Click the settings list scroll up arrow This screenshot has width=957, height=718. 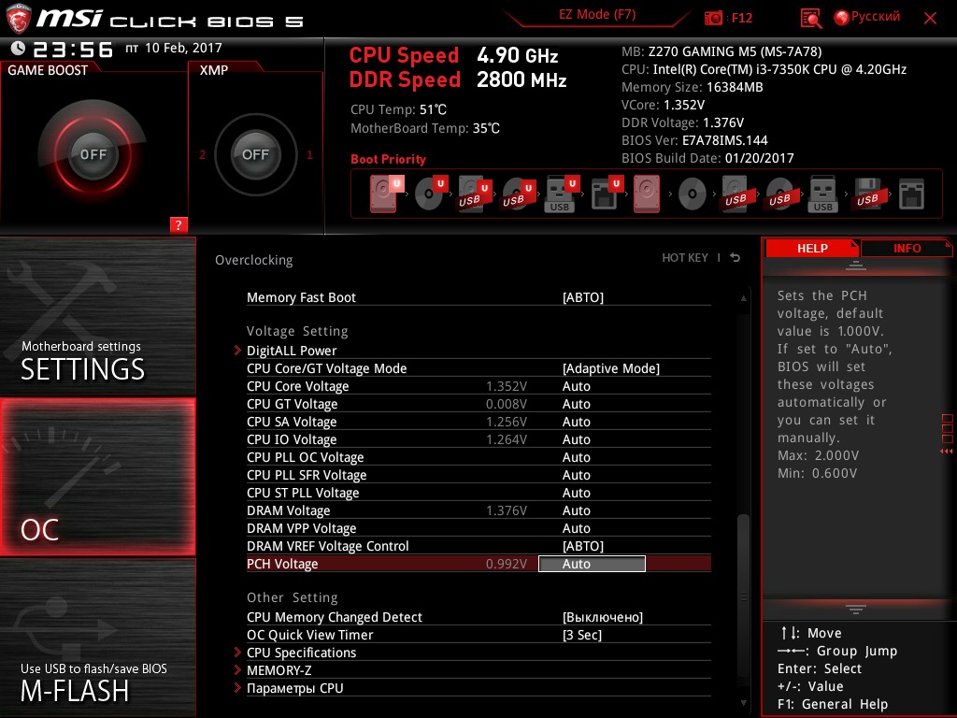pyautogui.click(x=743, y=298)
